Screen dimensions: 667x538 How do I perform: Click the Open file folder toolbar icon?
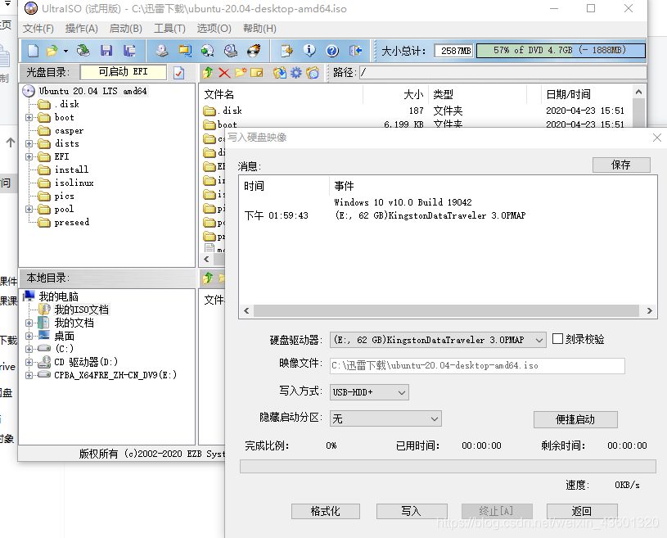pyautogui.click(x=52, y=51)
